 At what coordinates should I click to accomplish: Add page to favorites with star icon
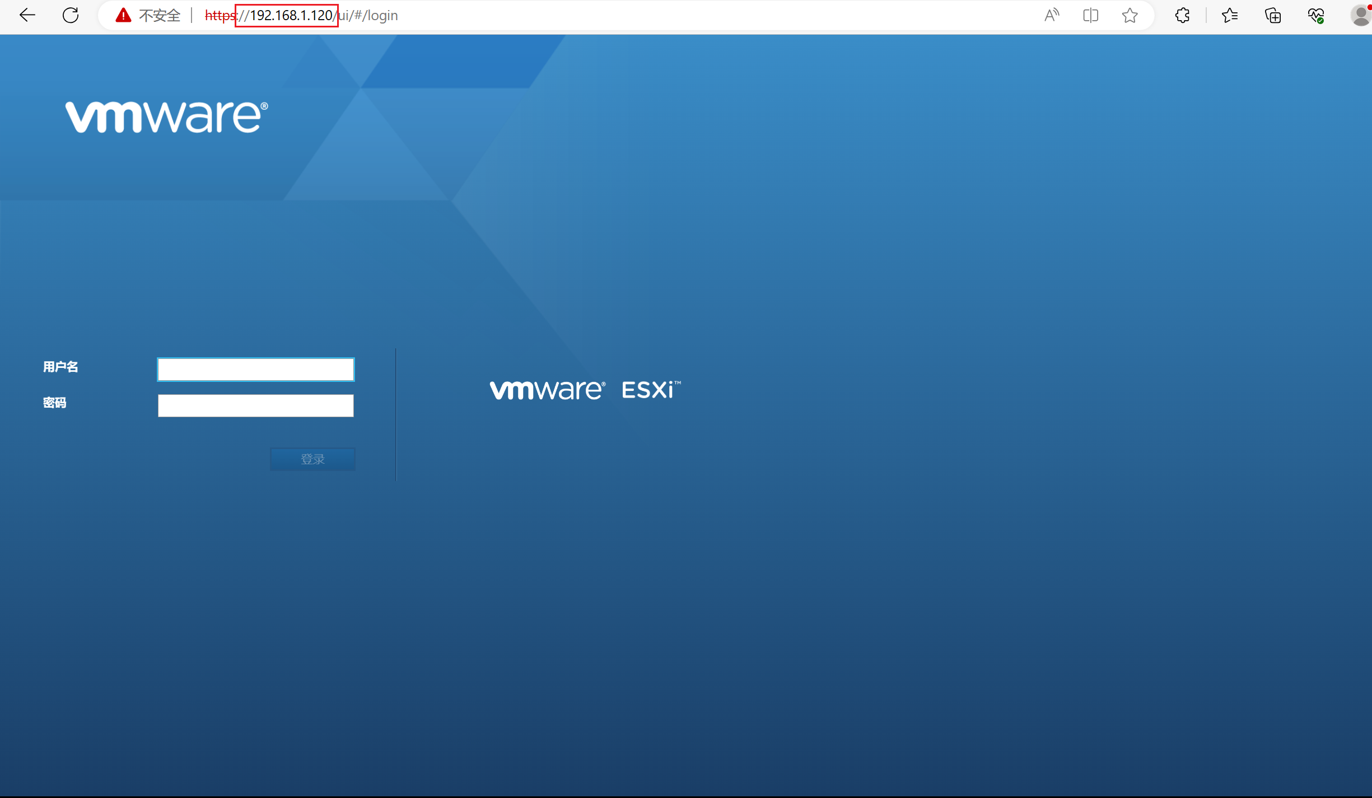(x=1130, y=15)
